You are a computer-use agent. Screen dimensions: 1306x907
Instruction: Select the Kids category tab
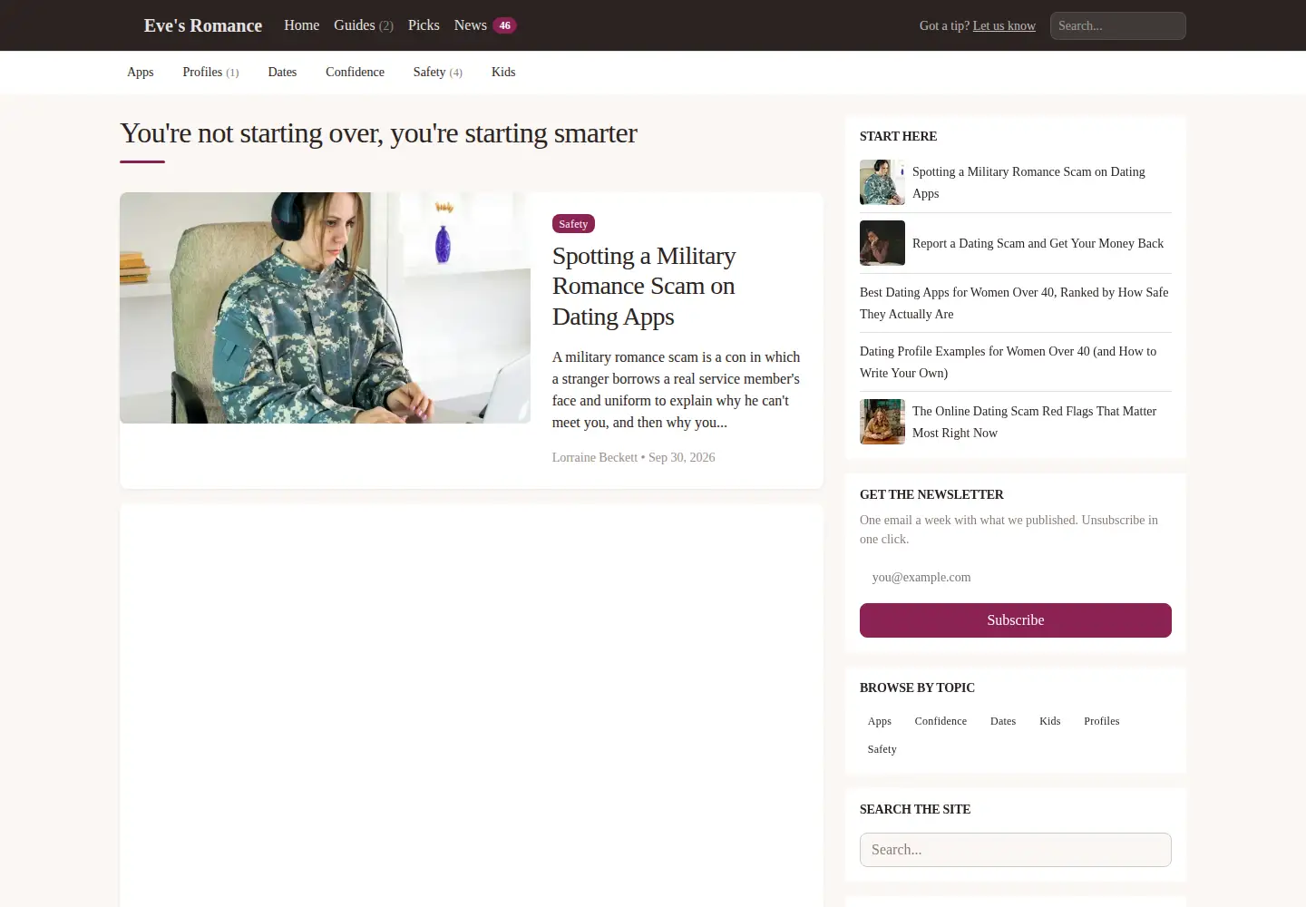coord(503,72)
